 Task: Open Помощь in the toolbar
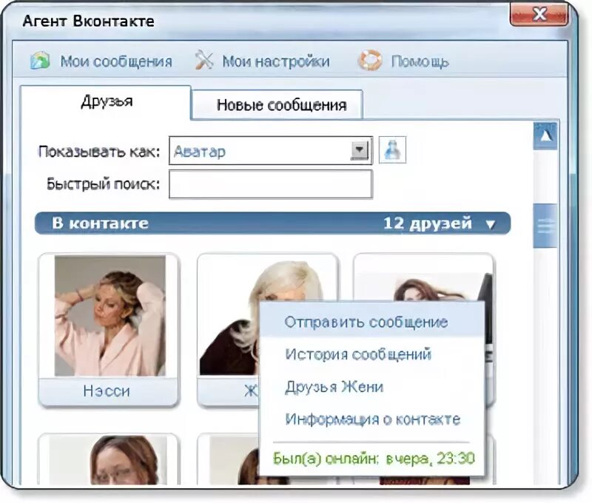(420, 61)
